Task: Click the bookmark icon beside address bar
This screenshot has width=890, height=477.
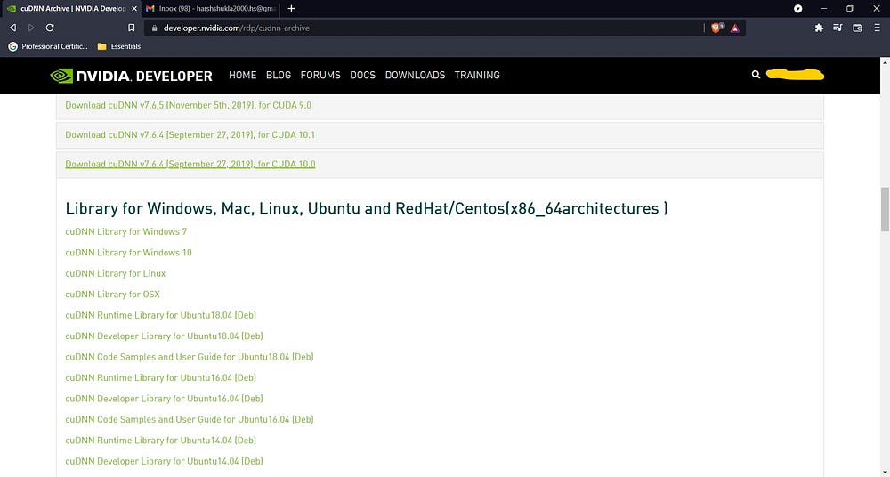Action: [131, 28]
